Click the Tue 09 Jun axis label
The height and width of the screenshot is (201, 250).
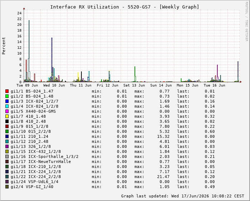click(x=27, y=85)
